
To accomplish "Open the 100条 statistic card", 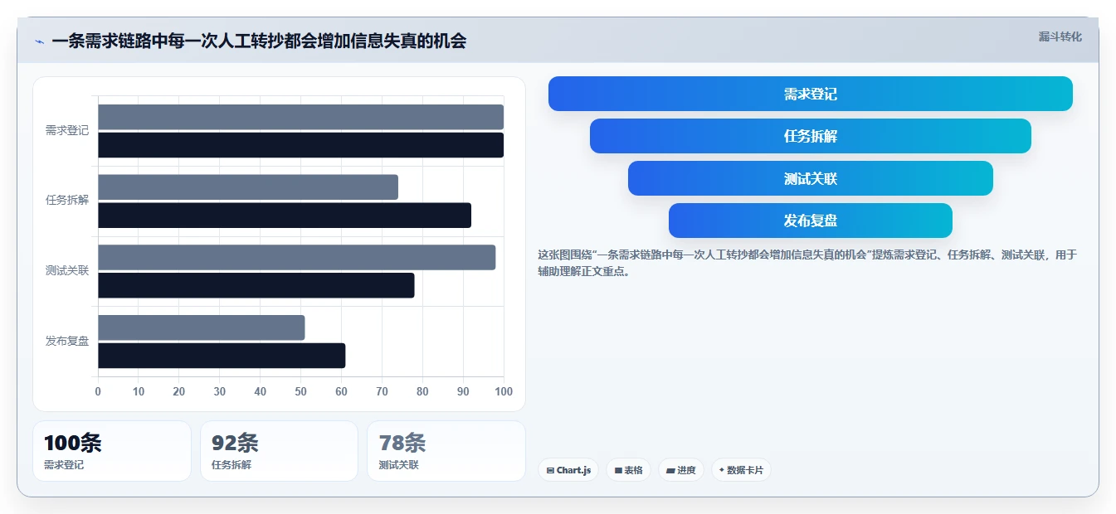I will point(112,451).
